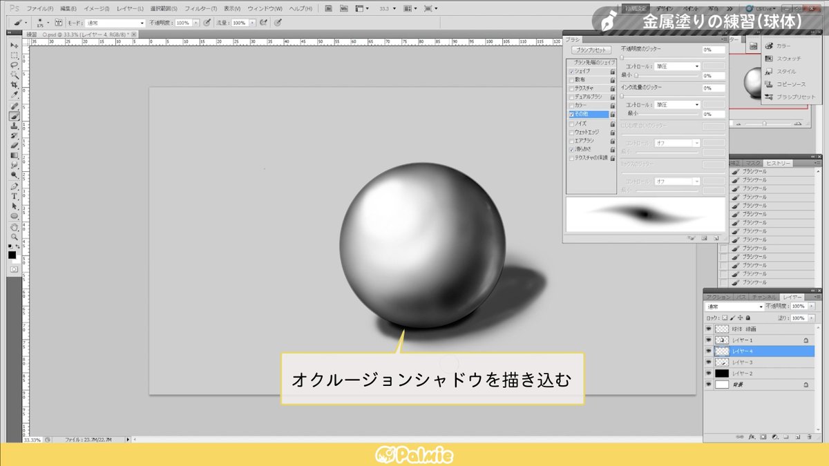Open 流量 dropdown arrow in options bar
The height and width of the screenshot is (466, 829).
point(253,23)
